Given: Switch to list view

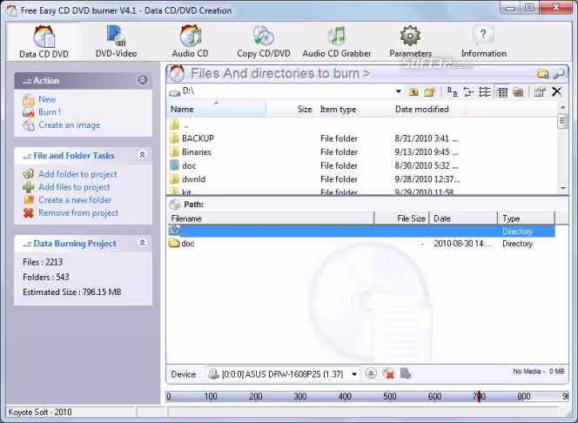Looking at the screenshot, I should point(484,91).
